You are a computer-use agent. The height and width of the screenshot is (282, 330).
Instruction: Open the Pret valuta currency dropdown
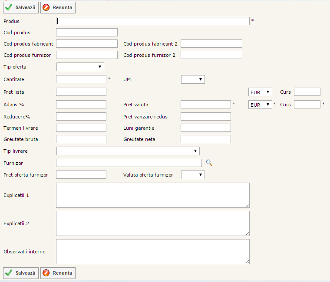[260, 105]
